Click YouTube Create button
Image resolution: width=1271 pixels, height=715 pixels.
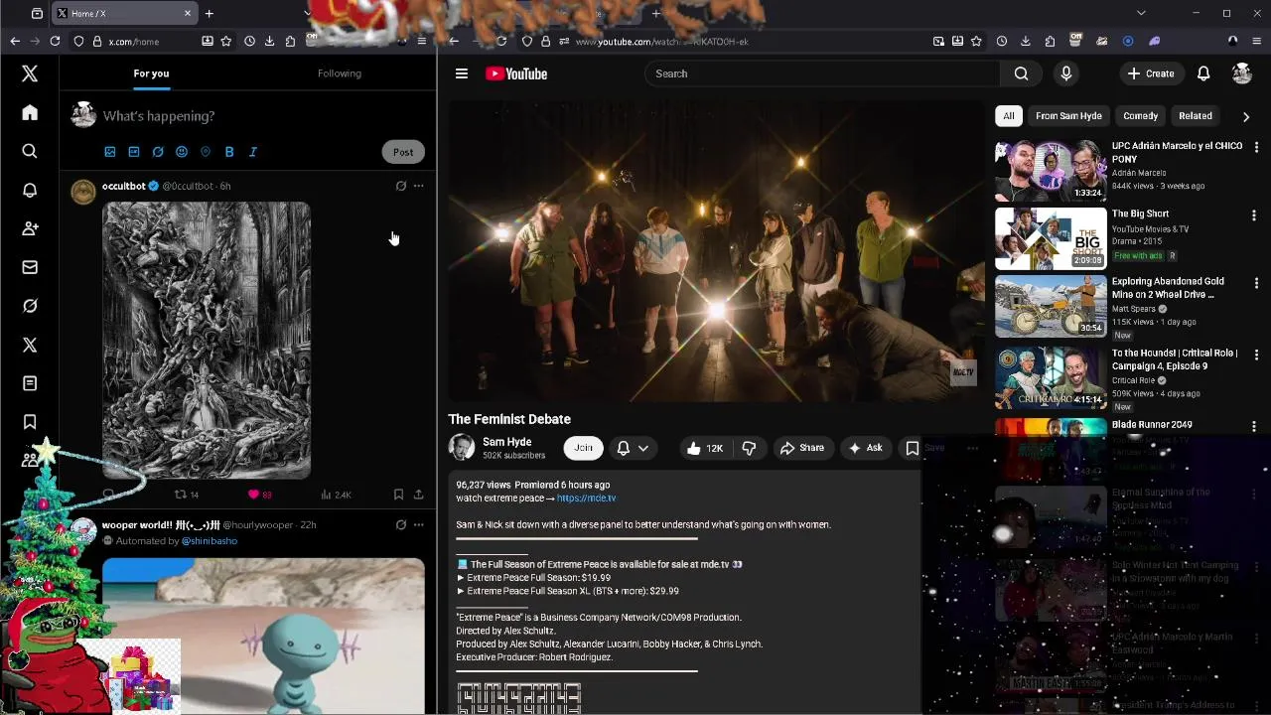coord(1151,73)
